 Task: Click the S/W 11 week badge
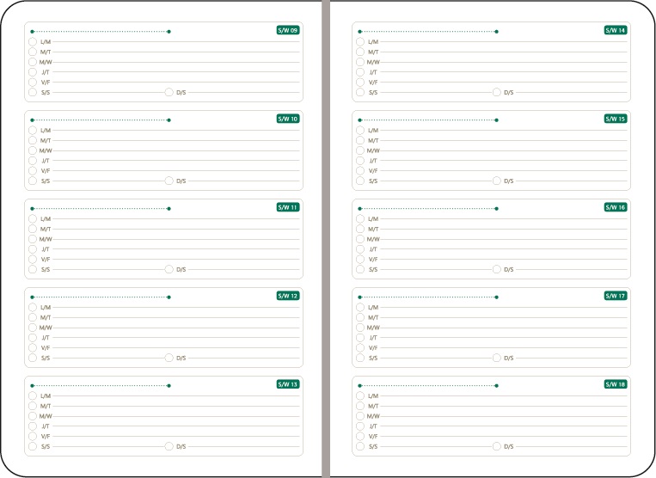pyautogui.click(x=288, y=207)
